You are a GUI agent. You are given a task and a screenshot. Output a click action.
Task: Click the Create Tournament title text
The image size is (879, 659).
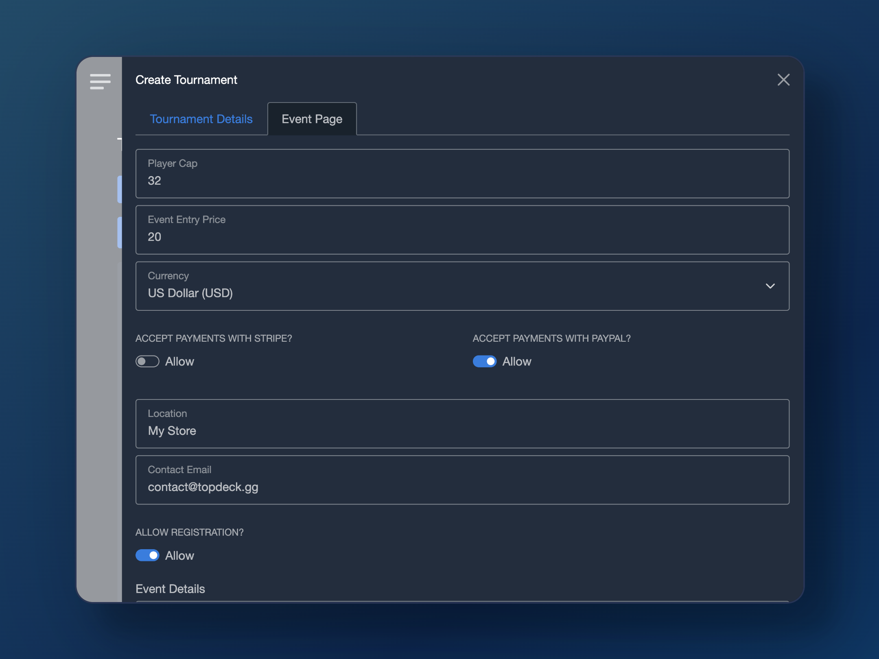tap(186, 80)
